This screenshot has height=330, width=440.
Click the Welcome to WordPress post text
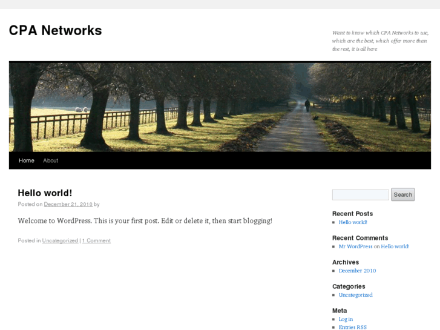pos(145,221)
